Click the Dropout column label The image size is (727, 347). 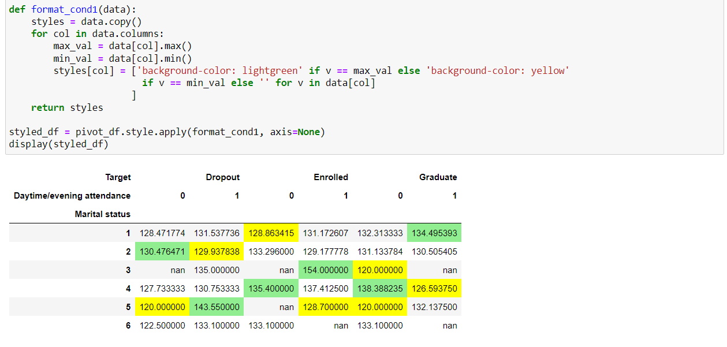[223, 177]
